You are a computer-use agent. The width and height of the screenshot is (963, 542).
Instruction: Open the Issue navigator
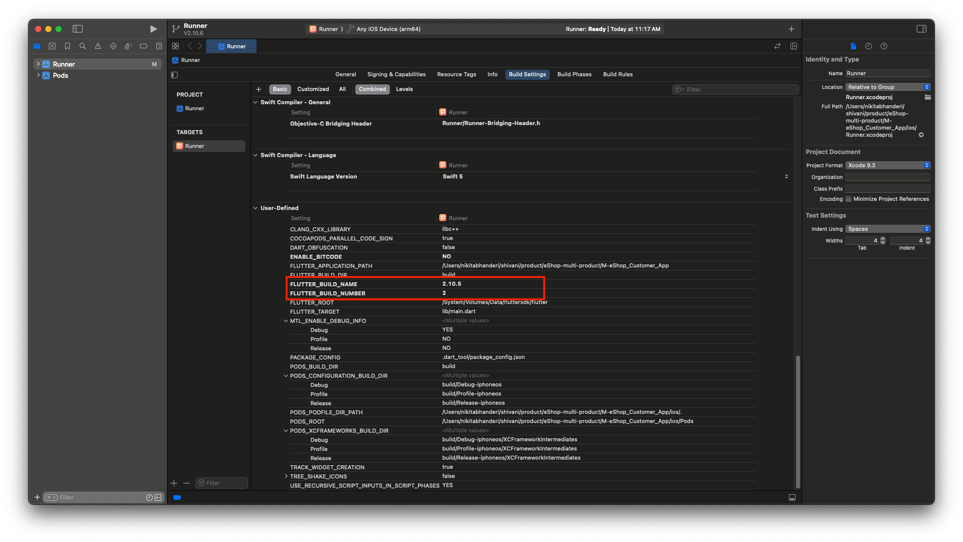98,46
